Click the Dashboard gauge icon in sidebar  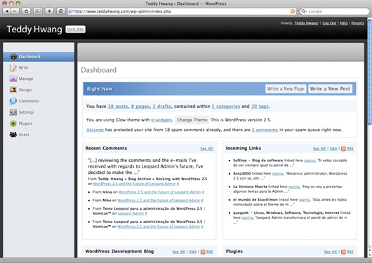click(13, 57)
